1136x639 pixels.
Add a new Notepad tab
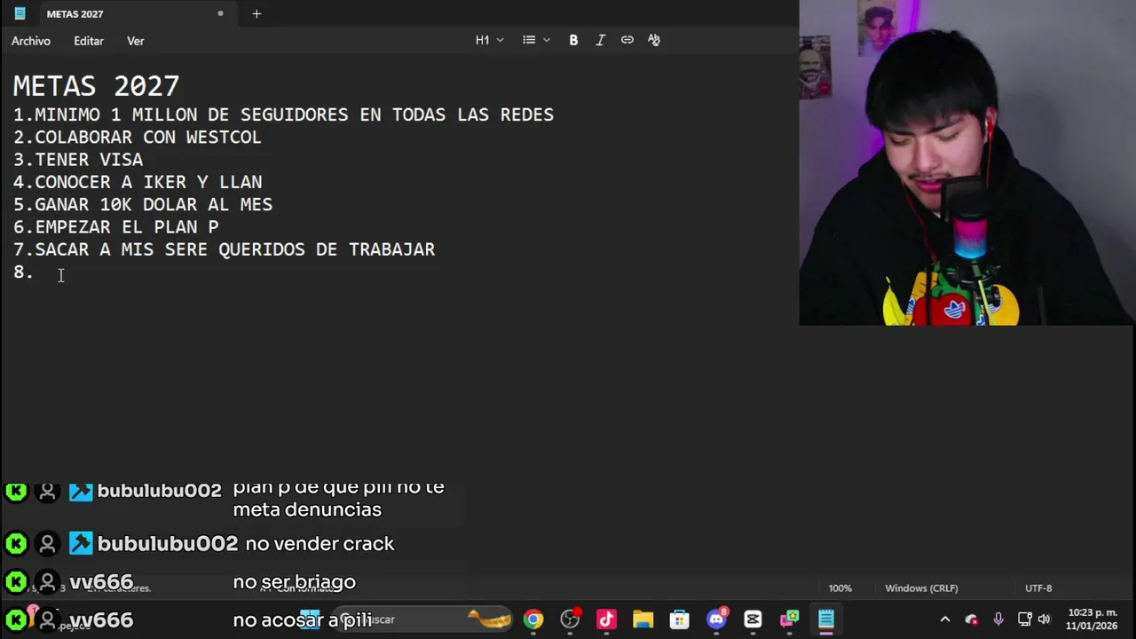click(x=256, y=13)
